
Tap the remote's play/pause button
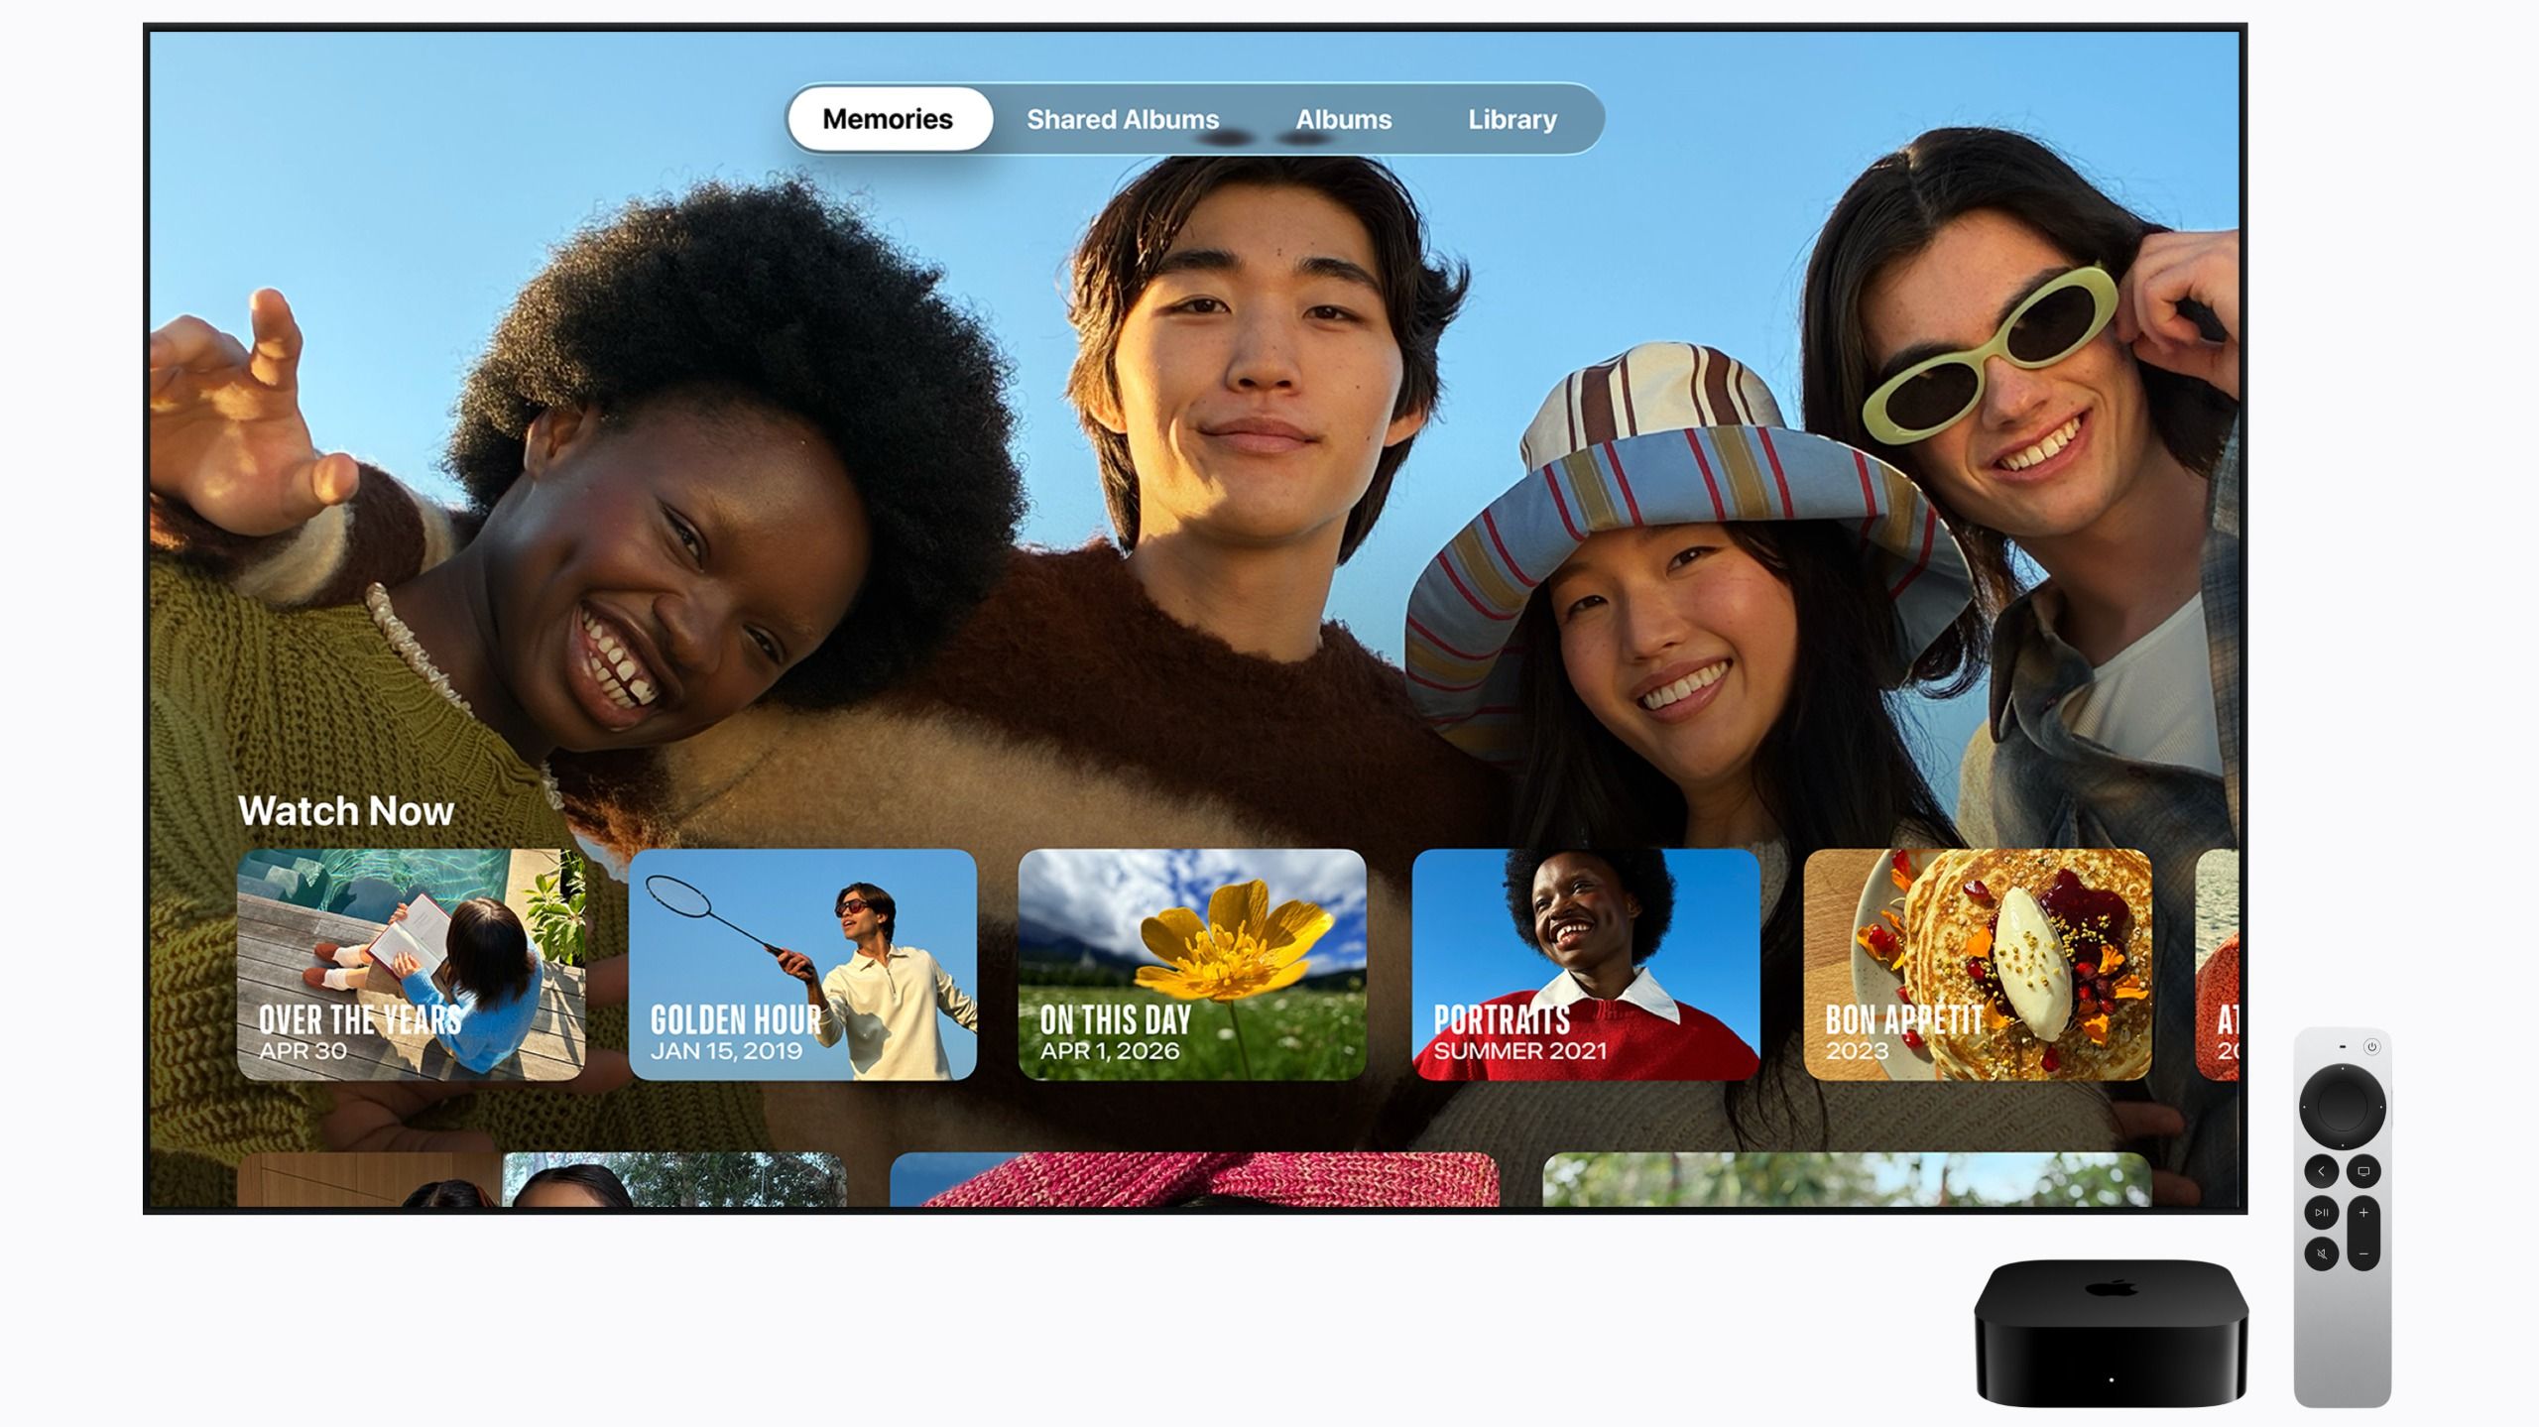pos(2321,1212)
